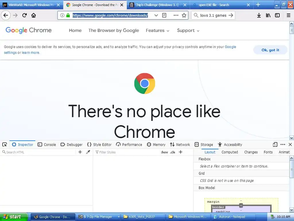This screenshot has width=294, height=221.
Task: Open 6305_Vista_PG537 folder from taskbar
Action: [x=143, y=217]
